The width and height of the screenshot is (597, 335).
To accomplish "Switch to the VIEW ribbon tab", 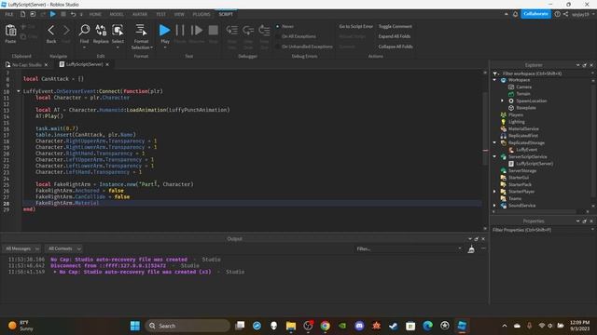I will pyautogui.click(x=179, y=14).
